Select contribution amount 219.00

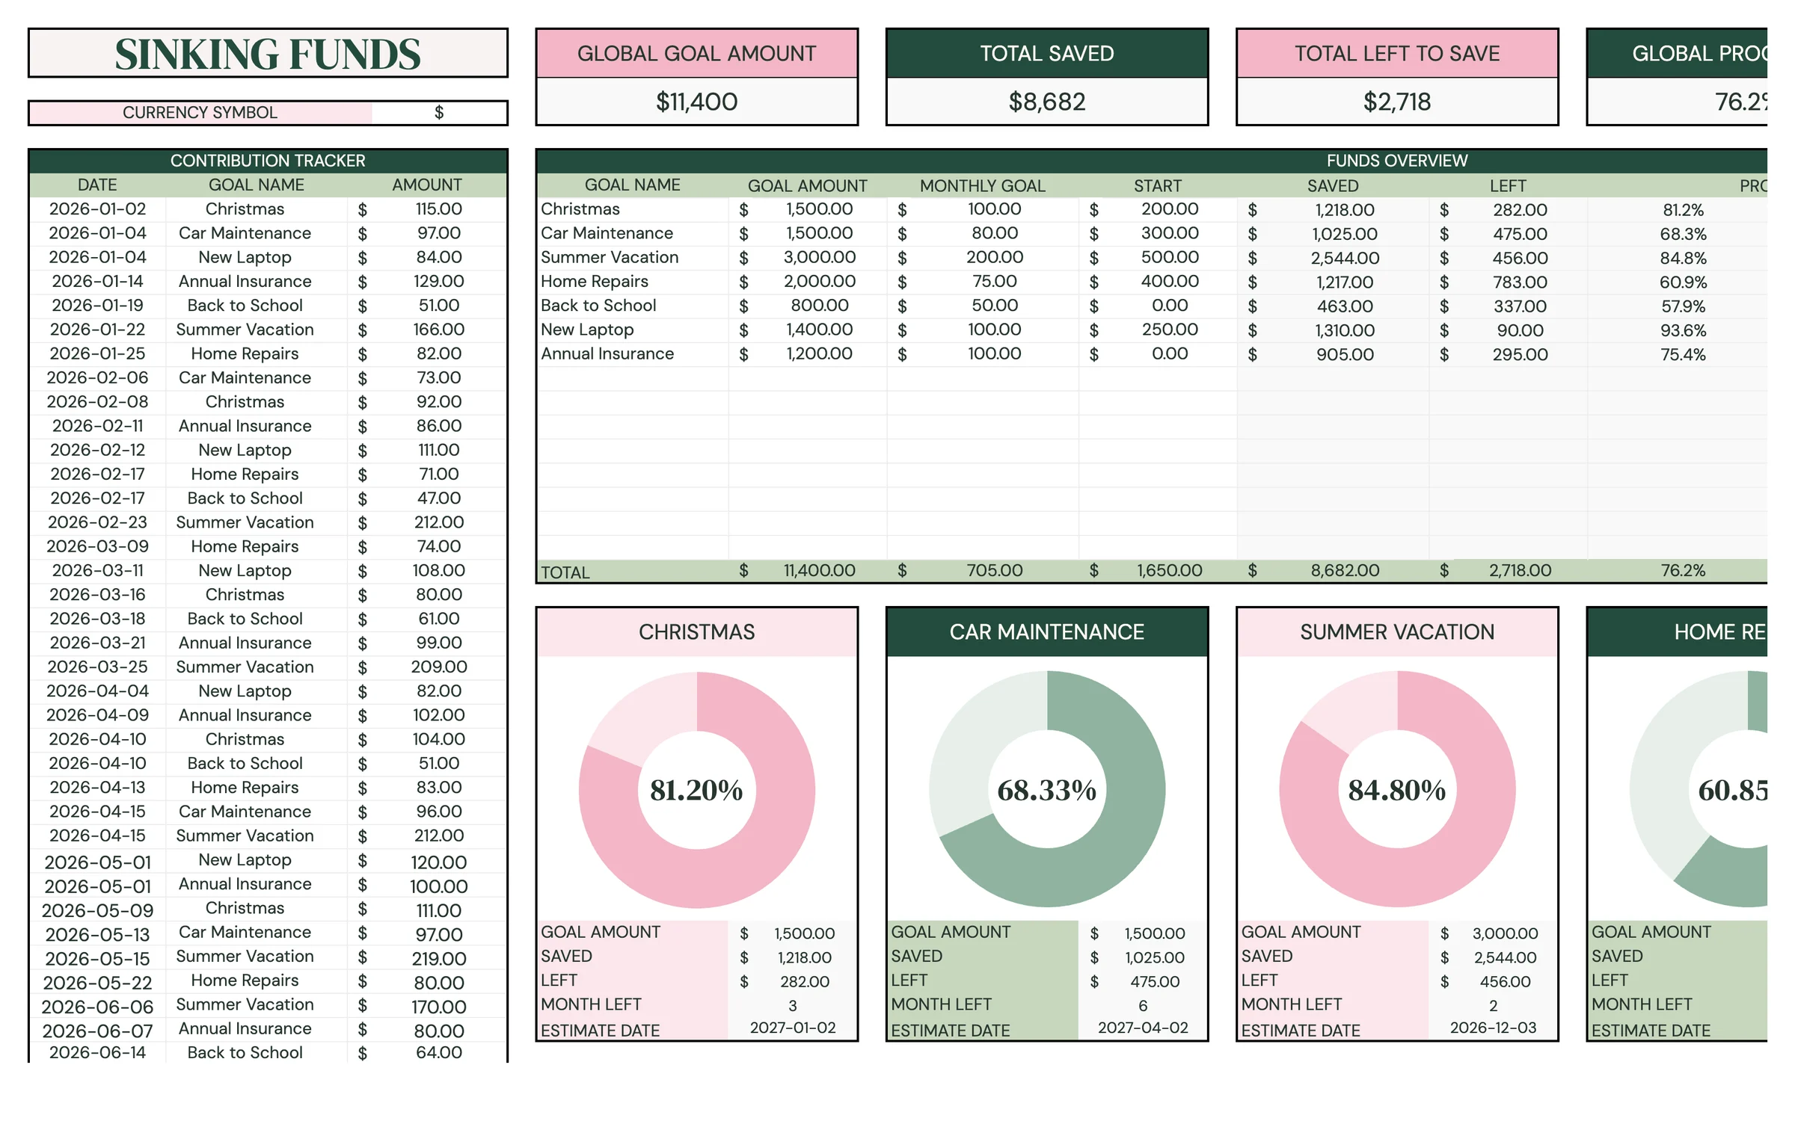coord(428,958)
